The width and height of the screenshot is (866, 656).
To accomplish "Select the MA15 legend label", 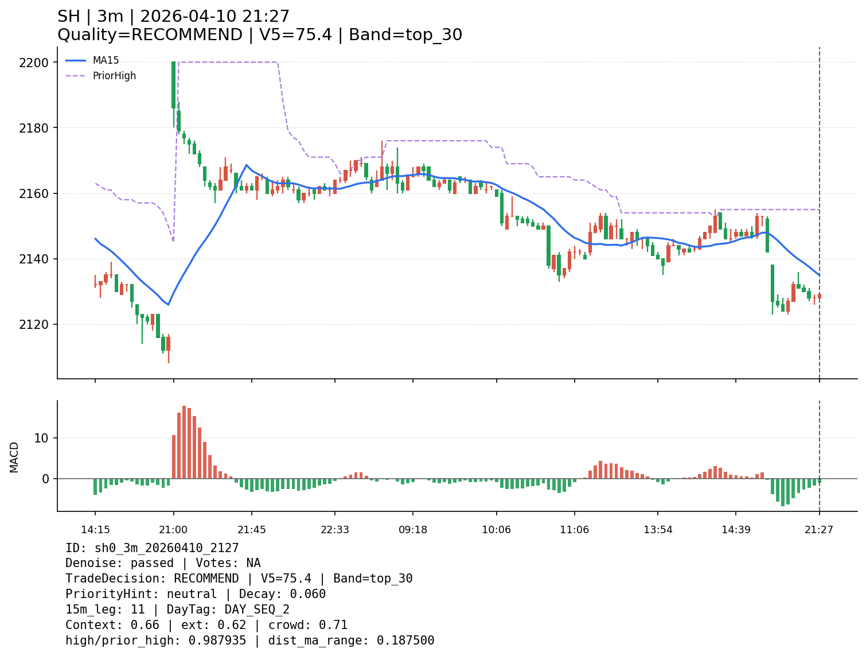I will 106,60.
